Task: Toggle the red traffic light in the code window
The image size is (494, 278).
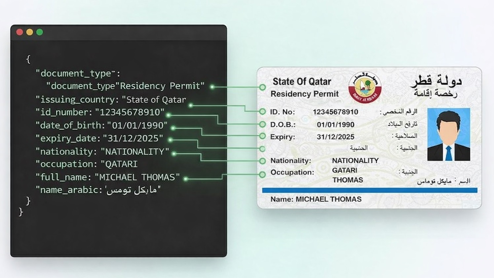Action: pos(20,32)
